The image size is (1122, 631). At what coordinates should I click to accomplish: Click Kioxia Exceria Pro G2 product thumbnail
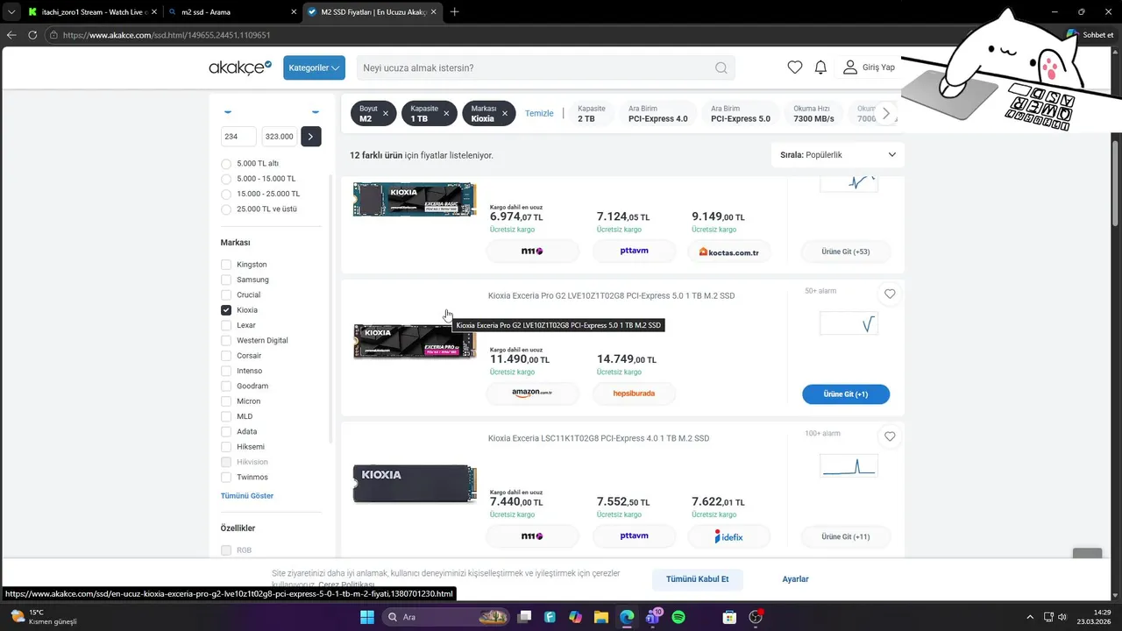[x=415, y=342]
